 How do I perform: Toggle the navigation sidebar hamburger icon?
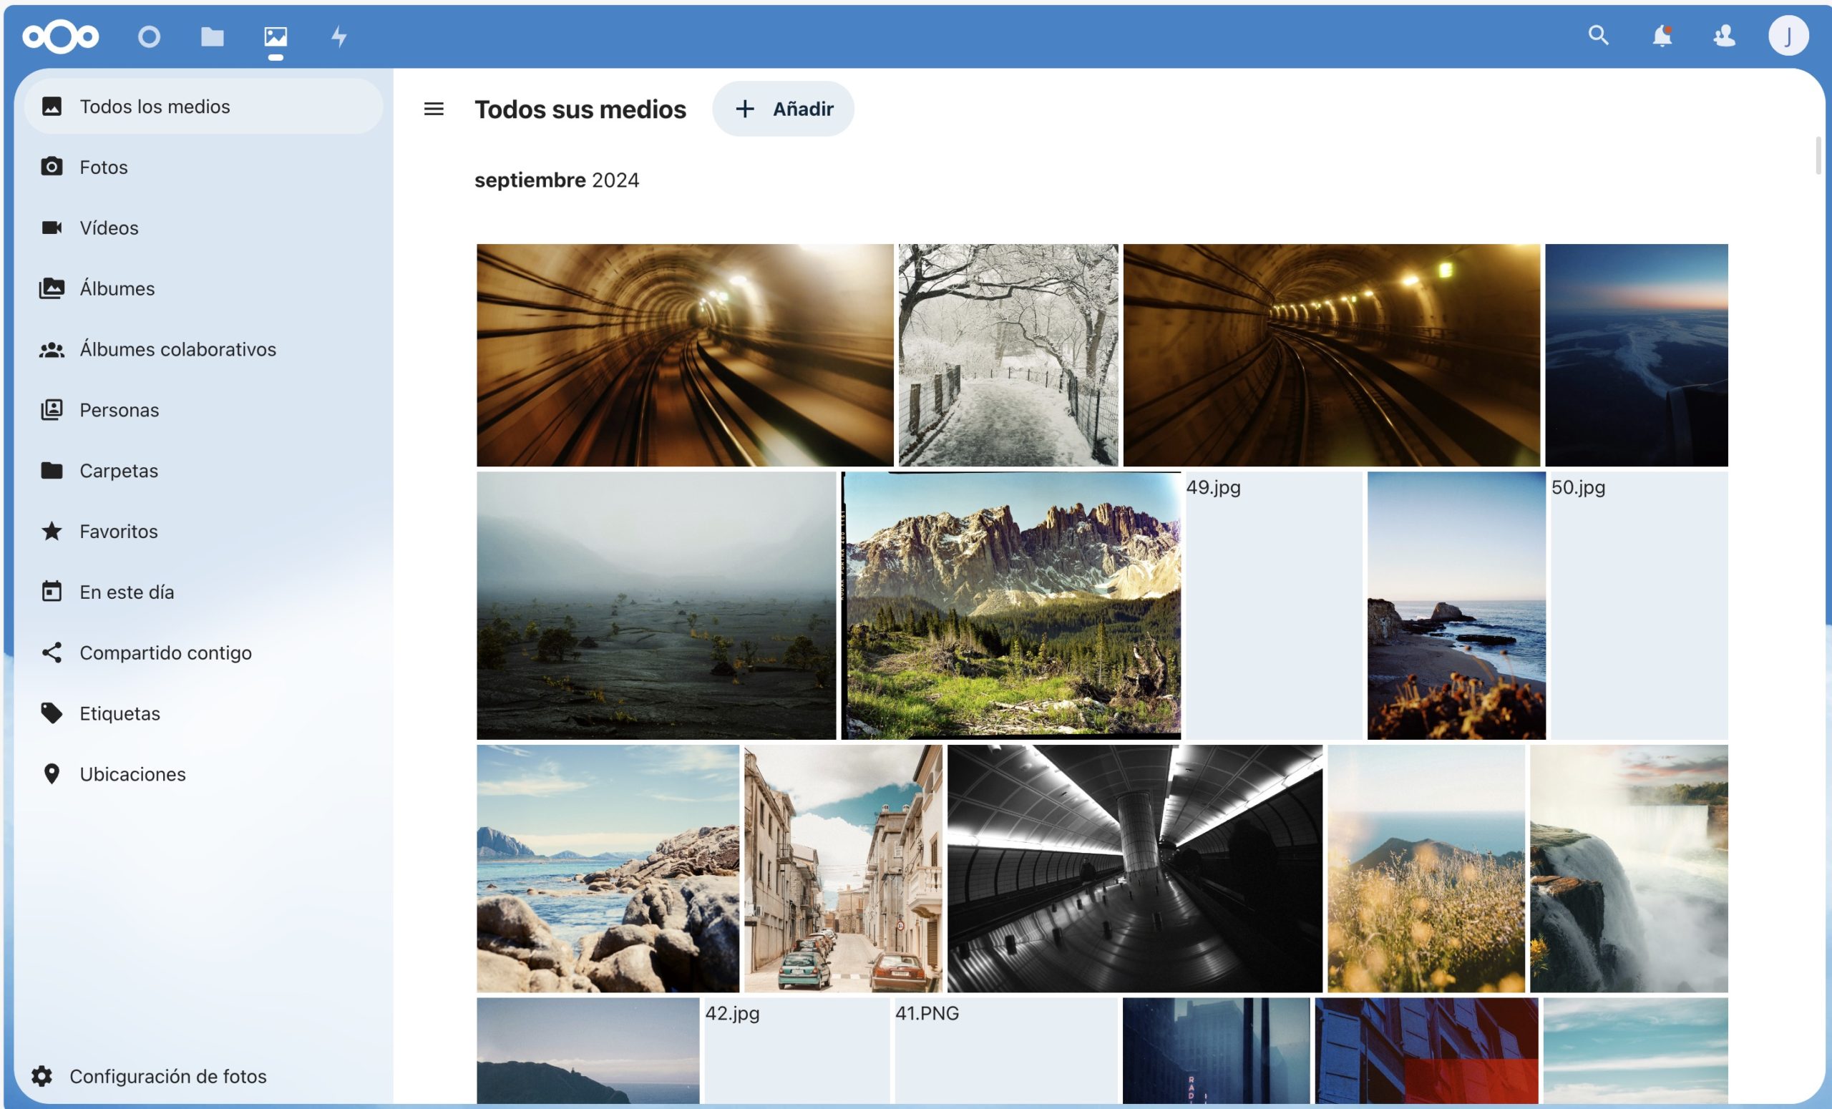pyautogui.click(x=434, y=109)
